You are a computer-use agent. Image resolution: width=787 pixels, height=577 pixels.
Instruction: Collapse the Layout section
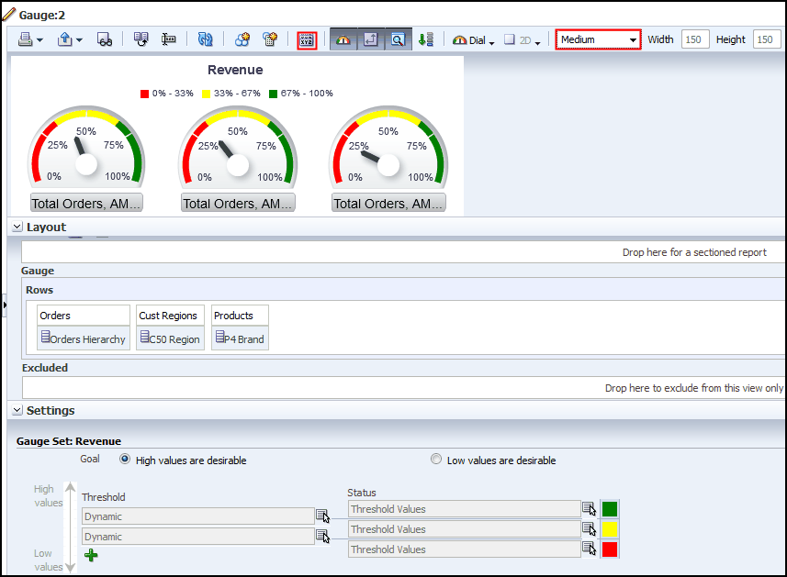(17, 227)
